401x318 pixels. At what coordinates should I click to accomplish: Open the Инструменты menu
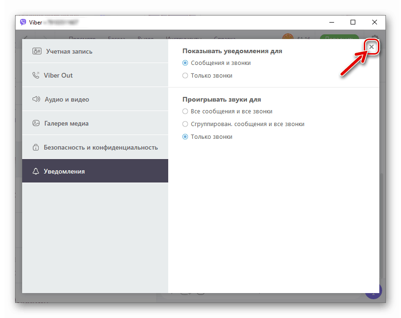[x=184, y=39]
